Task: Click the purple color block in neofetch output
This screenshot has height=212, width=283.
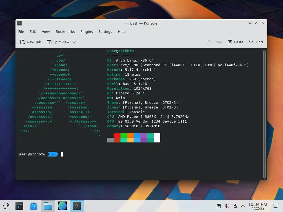Action: (144, 138)
